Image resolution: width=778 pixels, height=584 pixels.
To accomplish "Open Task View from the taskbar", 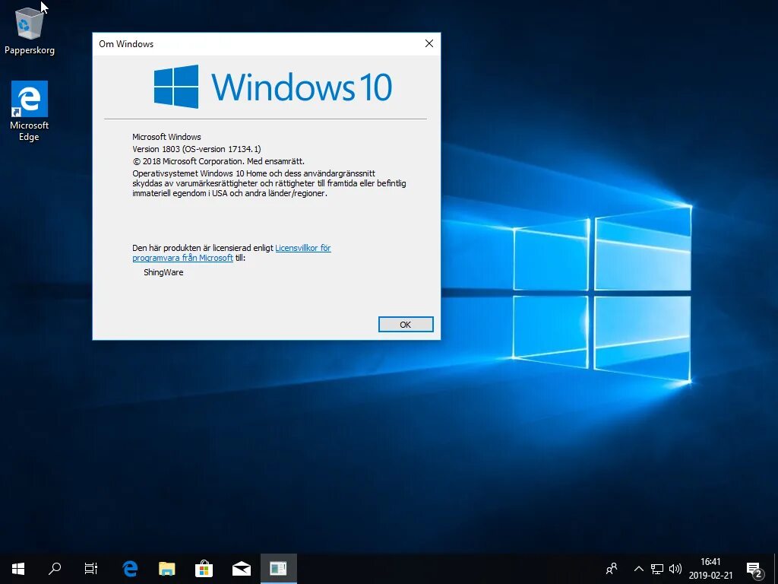I will click(x=91, y=569).
